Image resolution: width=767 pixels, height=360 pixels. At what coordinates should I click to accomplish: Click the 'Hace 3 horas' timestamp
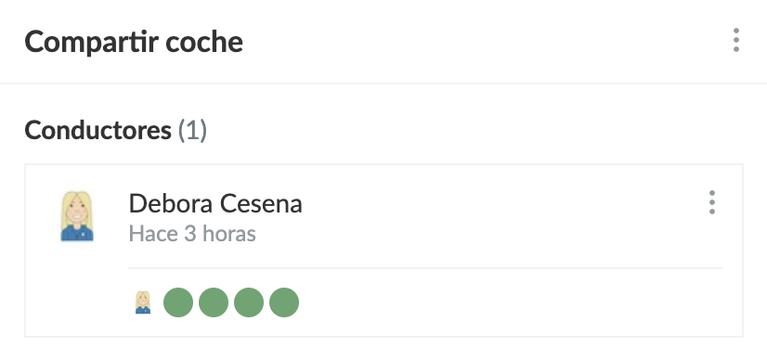point(192,234)
